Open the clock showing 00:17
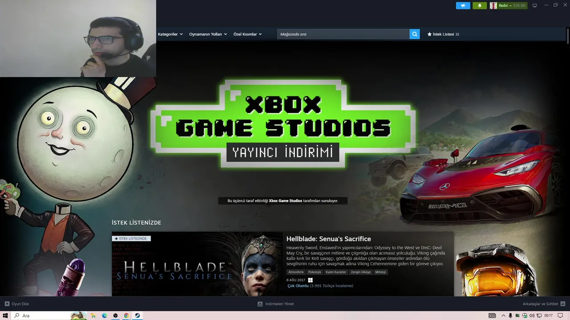The width and height of the screenshot is (570, 320). point(549,316)
